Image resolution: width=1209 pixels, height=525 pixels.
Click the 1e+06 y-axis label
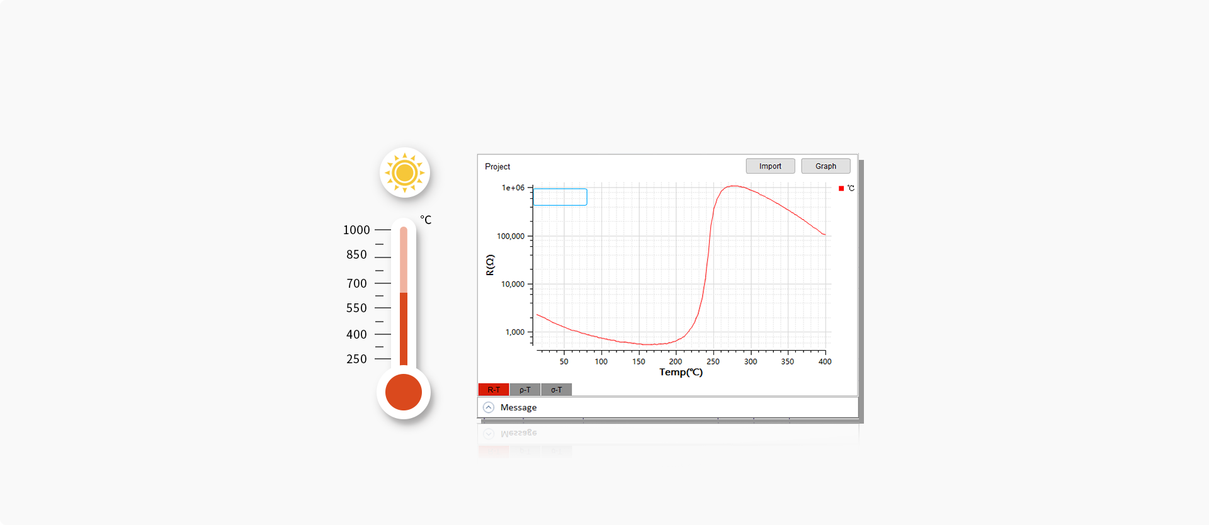pyautogui.click(x=513, y=188)
